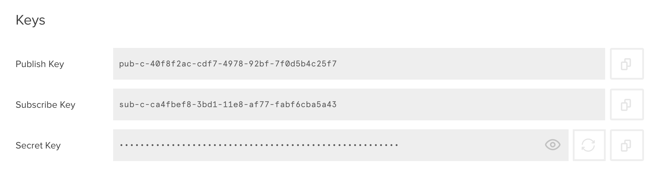The height and width of the screenshot is (179, 653).
Task: Click the copy icon beside the Publish Key
Action: (627, 63)
